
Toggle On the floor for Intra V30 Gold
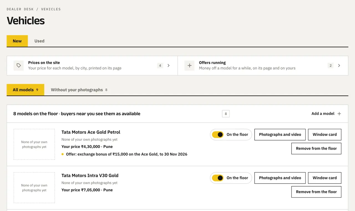[218, 178]
